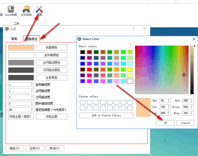The height and width of the screenshot is (156, 198).
Task: Apply the 浅色主题 light theme
Action: click(51, 117)
